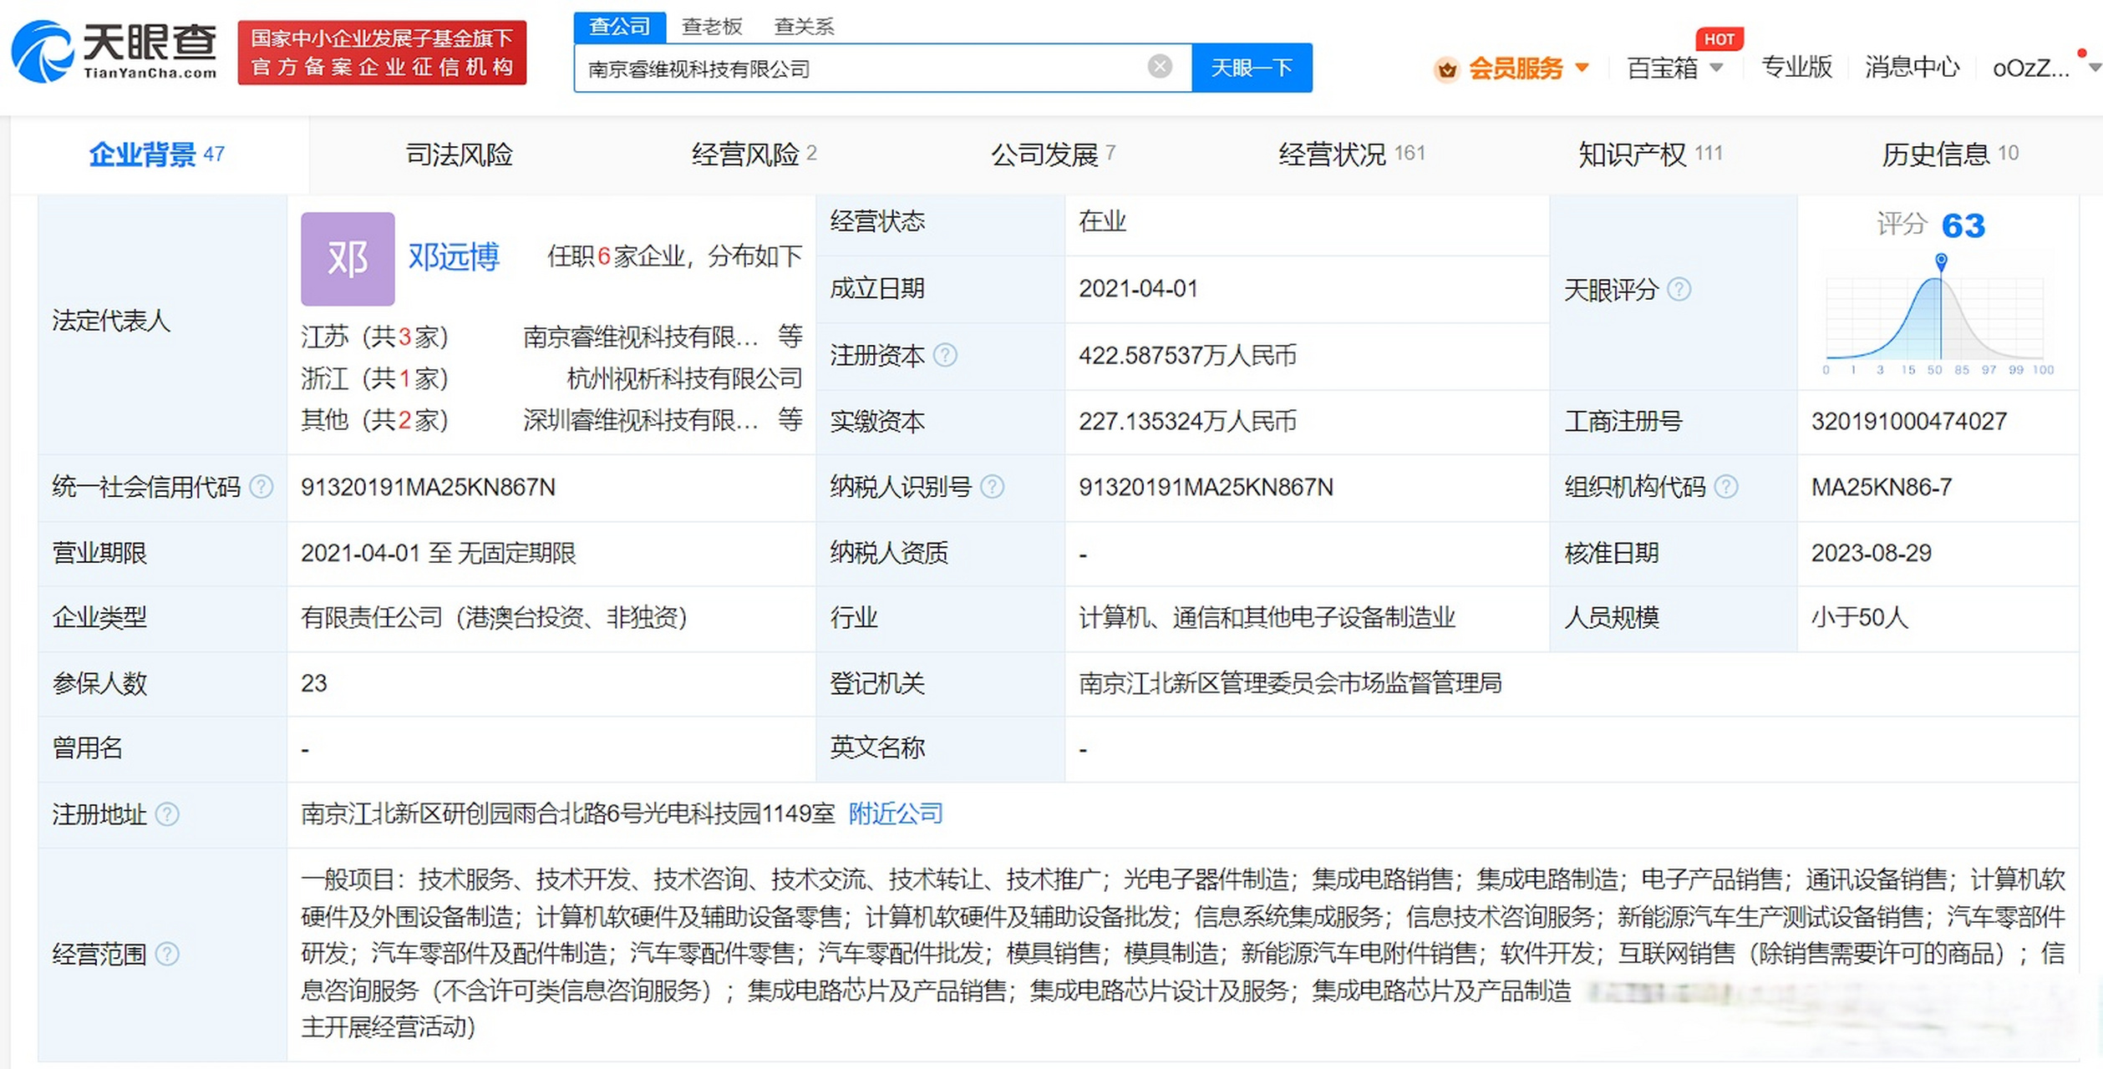Viewport: 2103px width, 1069px height.
Task: Click the unified credit code 91320191MA25KN867N in its row
Action: 428,487
